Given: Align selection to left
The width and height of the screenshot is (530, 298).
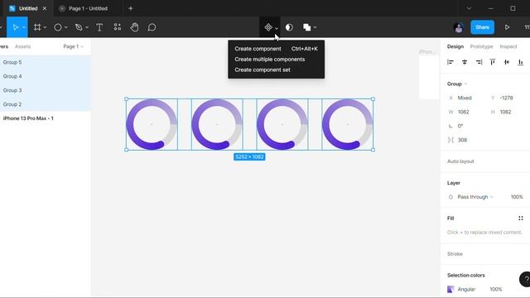Looking at the screenshot, I should coord(450,62).
